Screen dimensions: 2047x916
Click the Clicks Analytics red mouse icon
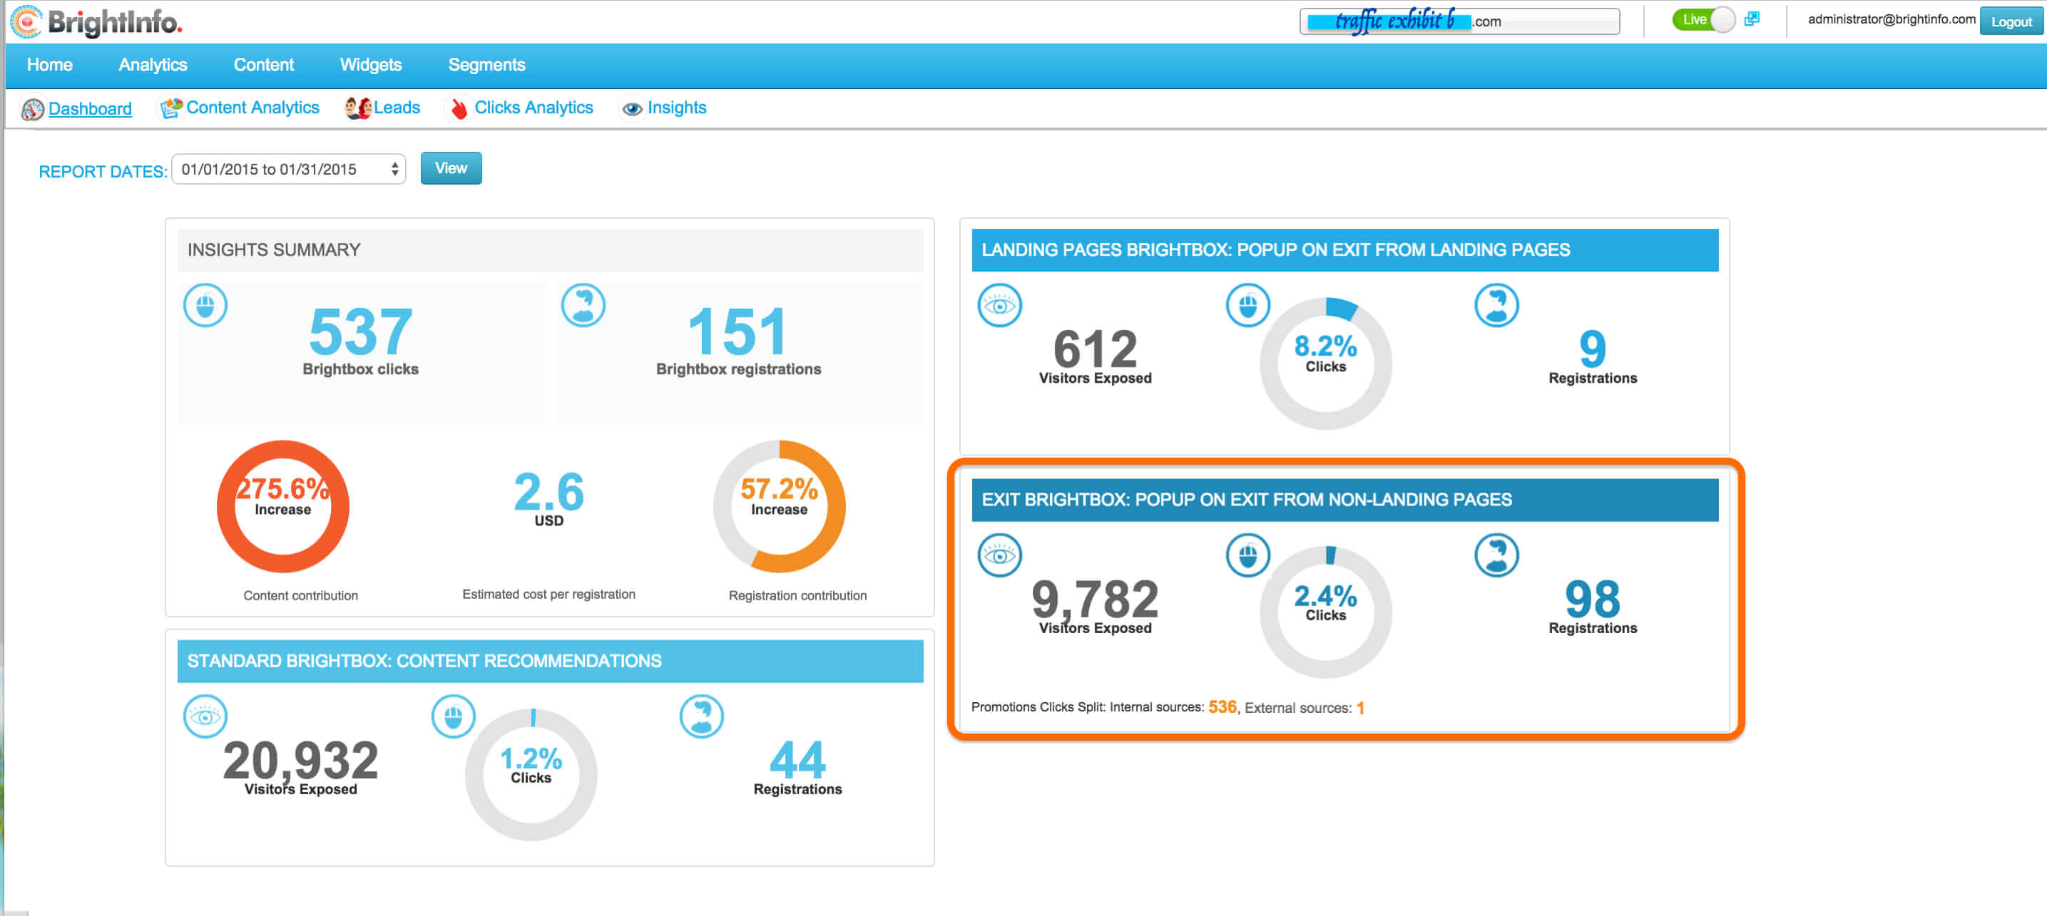(459, 109)
